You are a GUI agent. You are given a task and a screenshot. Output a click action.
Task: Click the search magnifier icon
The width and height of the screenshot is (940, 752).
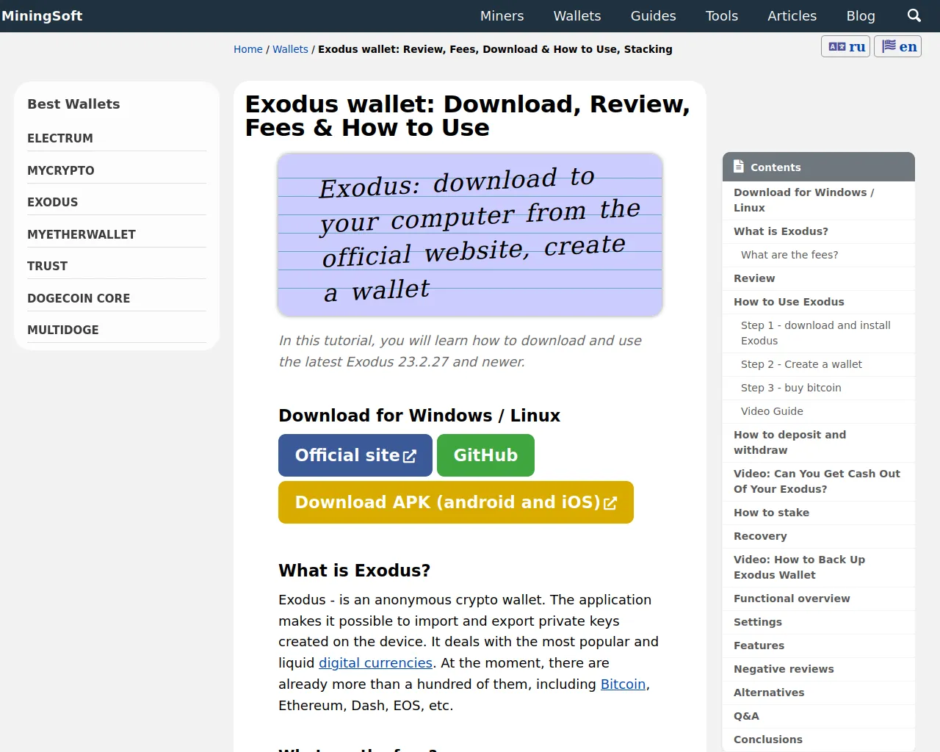914,15
